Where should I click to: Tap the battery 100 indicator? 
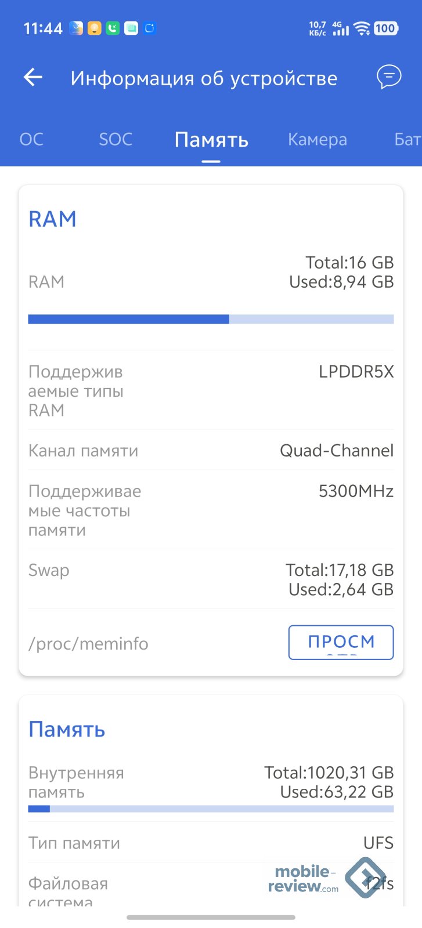click(385, 28)
